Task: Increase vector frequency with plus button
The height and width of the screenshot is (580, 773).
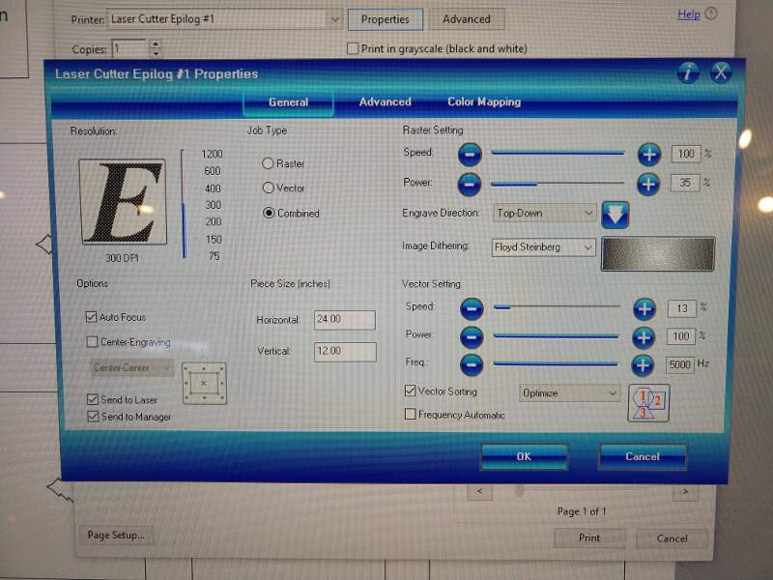Action: (x=643, y=365)
